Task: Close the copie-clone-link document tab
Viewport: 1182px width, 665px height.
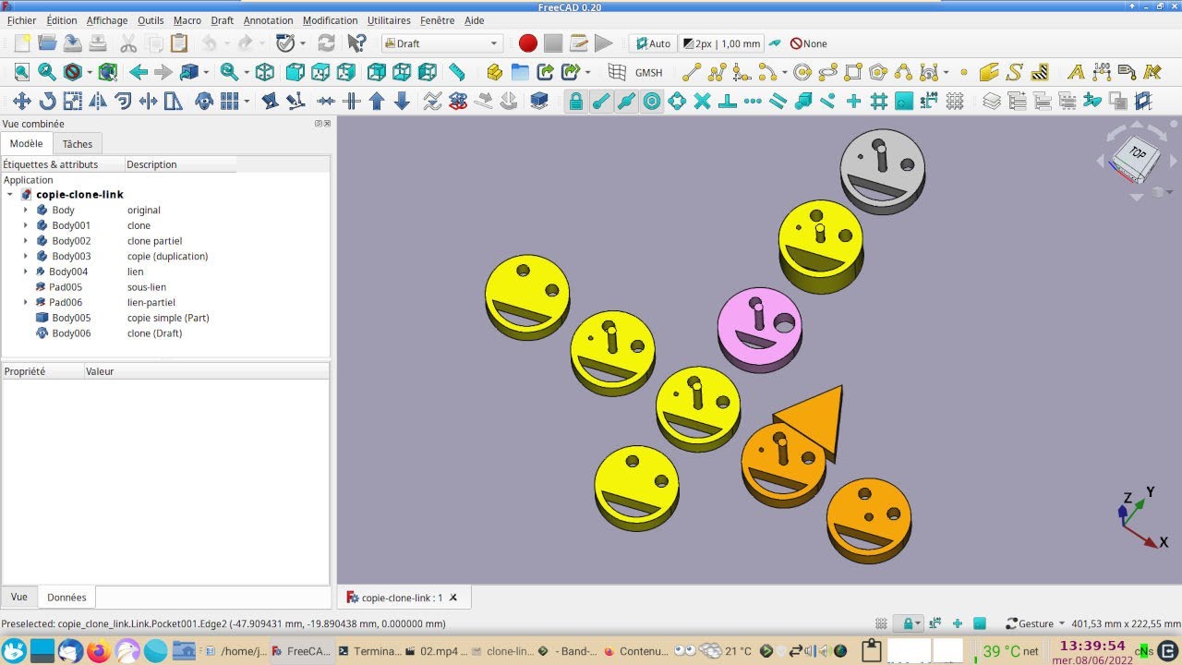Action: (453, 598)
